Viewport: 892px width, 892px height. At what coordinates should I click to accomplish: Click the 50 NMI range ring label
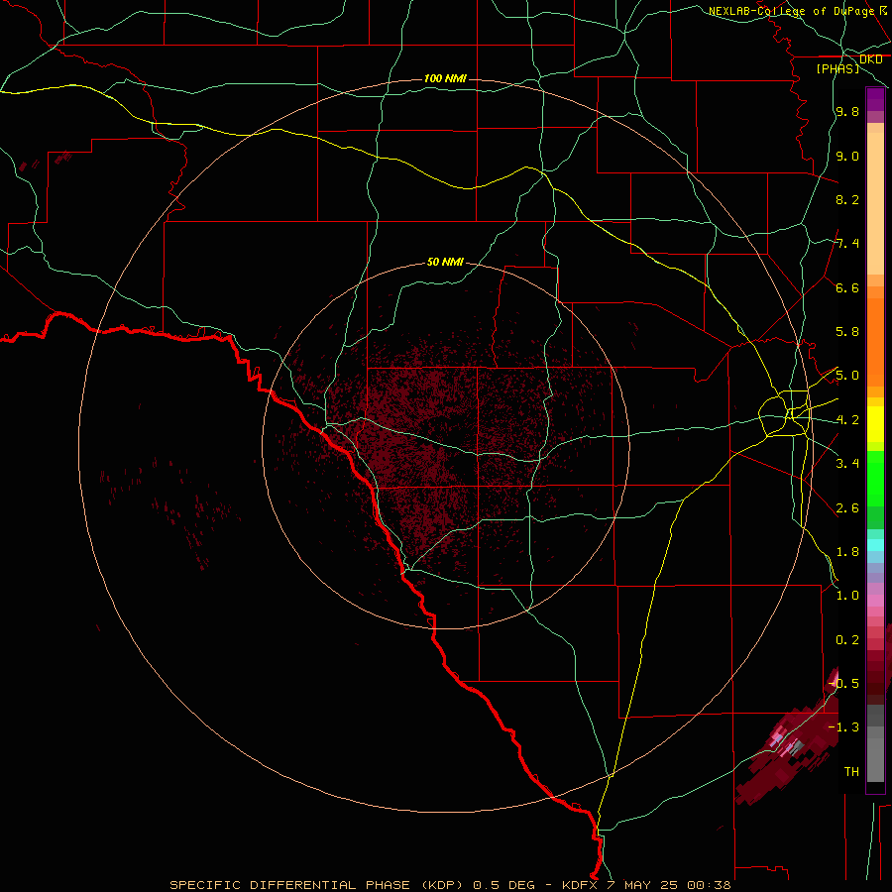(x=445, y=262)
